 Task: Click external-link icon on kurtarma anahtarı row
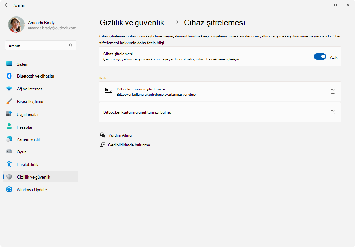333,112
